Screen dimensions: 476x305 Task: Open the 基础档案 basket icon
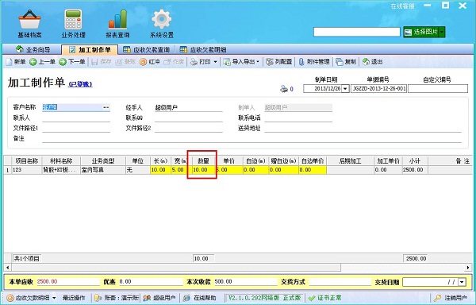coord(29,24)
